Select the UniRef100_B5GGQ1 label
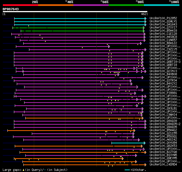The width and height of the screenshot is (182, 172). [x=163, y=137]
